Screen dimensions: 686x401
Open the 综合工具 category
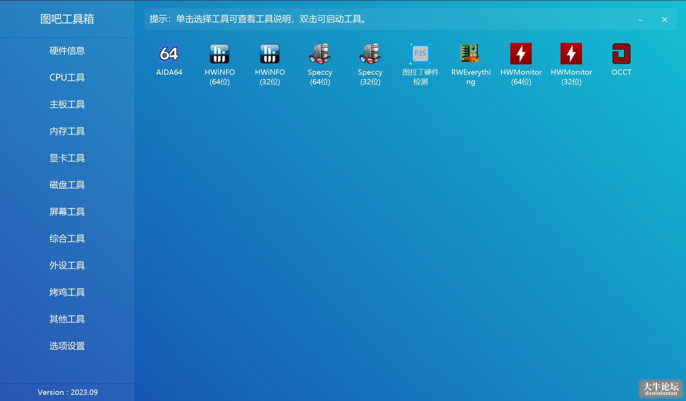point(67,238)
